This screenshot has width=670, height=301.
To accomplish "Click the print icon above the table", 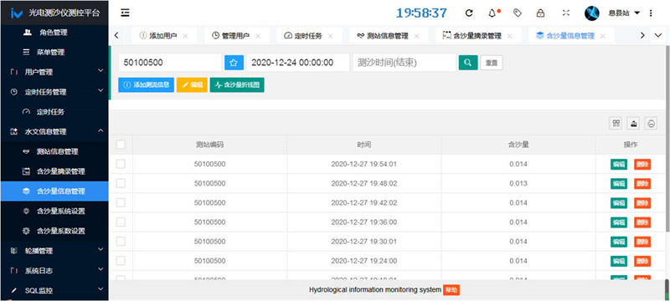I will click(x=651, y=124).
